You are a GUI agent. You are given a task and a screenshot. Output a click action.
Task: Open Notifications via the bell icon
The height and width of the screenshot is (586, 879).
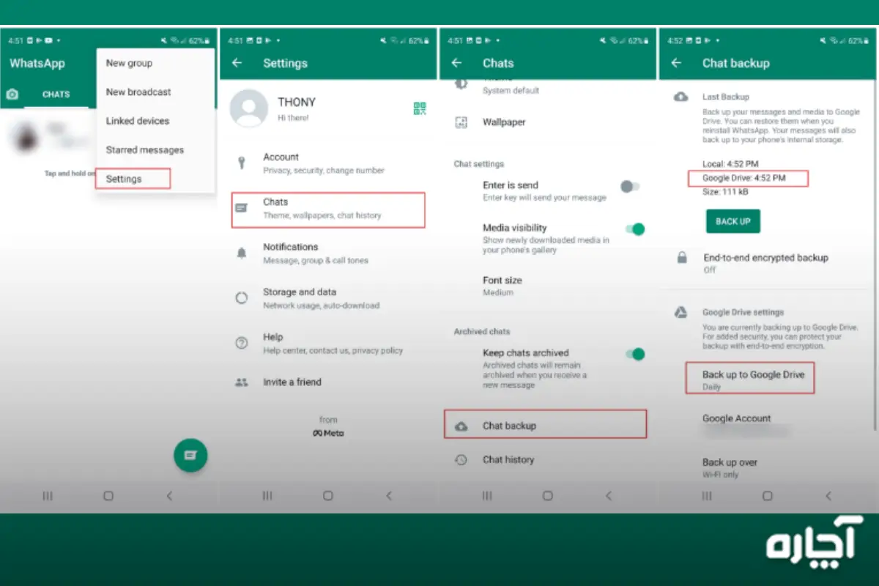pyautogui.click(x=240, y=252)
